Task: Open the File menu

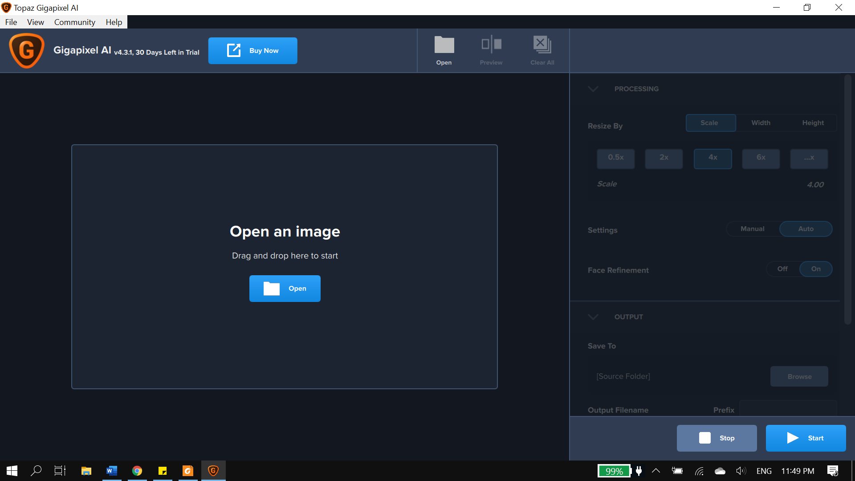Action: pos(11,22)
